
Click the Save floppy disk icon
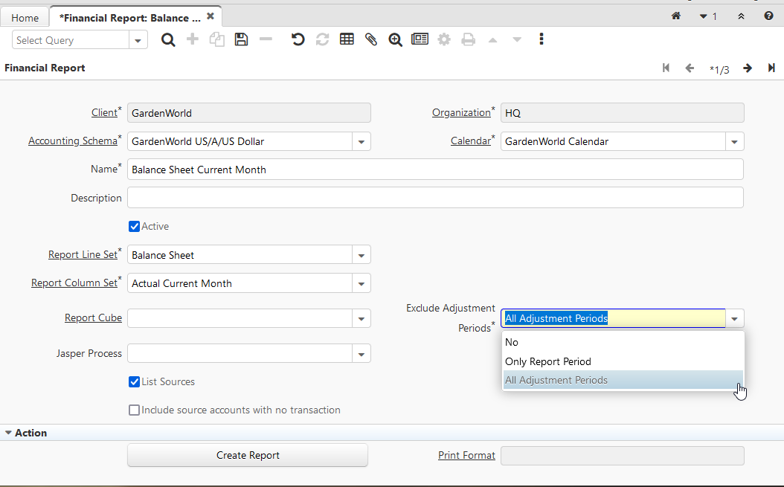click(241, 40)
